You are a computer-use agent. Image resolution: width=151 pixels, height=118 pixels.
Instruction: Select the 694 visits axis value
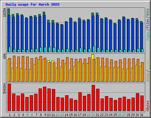pos(4,56)
